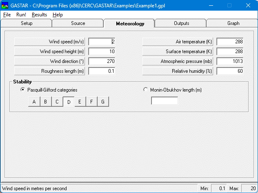Choose stability category D
This screenshot has height=193, width=258.
[x=69, y=102]
